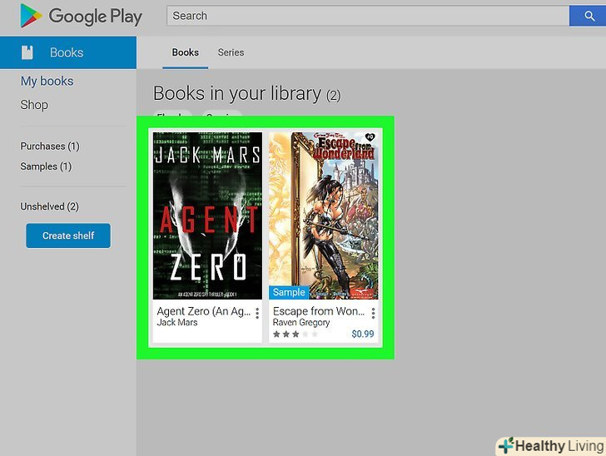Click the Agent Zero (An Ag... title

[x=204, y=311]
